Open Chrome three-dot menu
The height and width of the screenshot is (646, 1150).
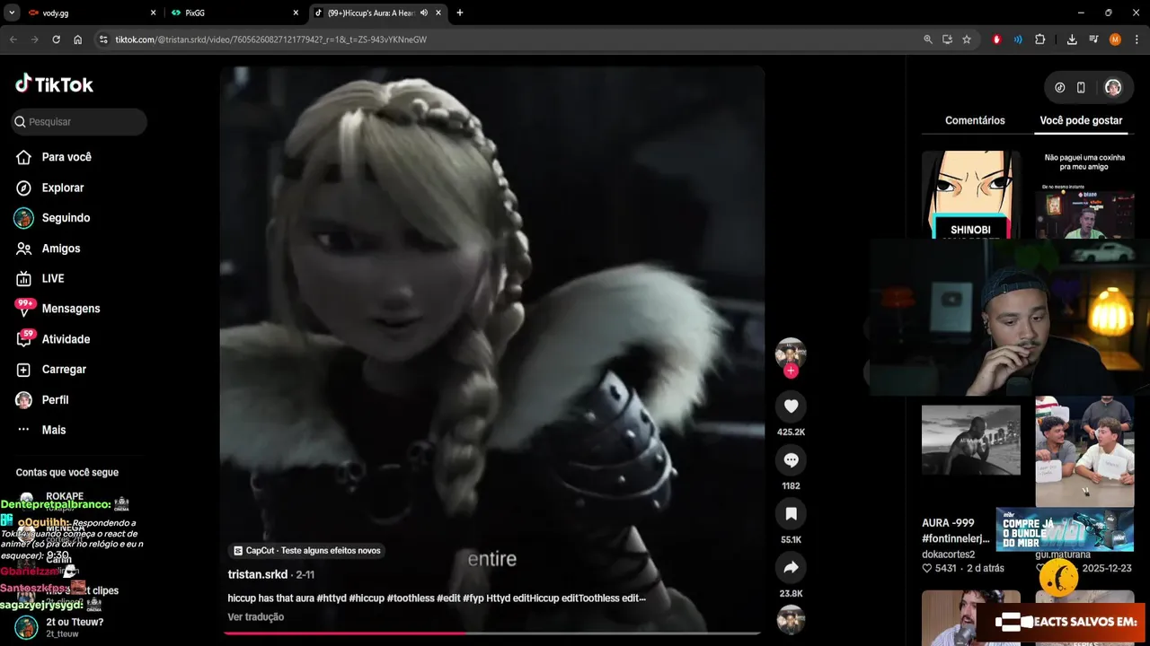tap(1136, 39)
